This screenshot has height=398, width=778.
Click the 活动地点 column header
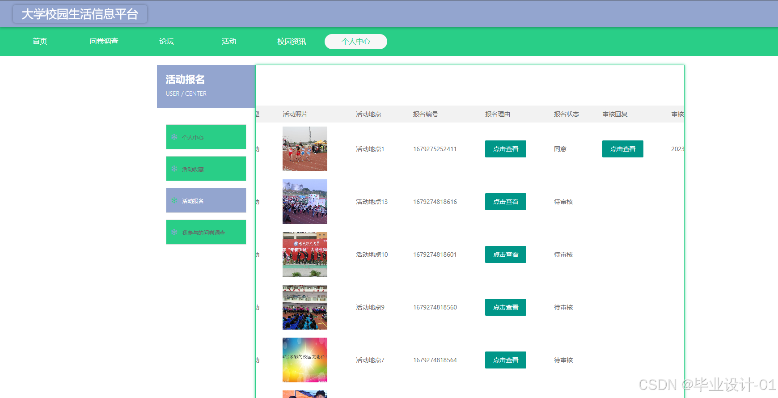coord(368,114)
